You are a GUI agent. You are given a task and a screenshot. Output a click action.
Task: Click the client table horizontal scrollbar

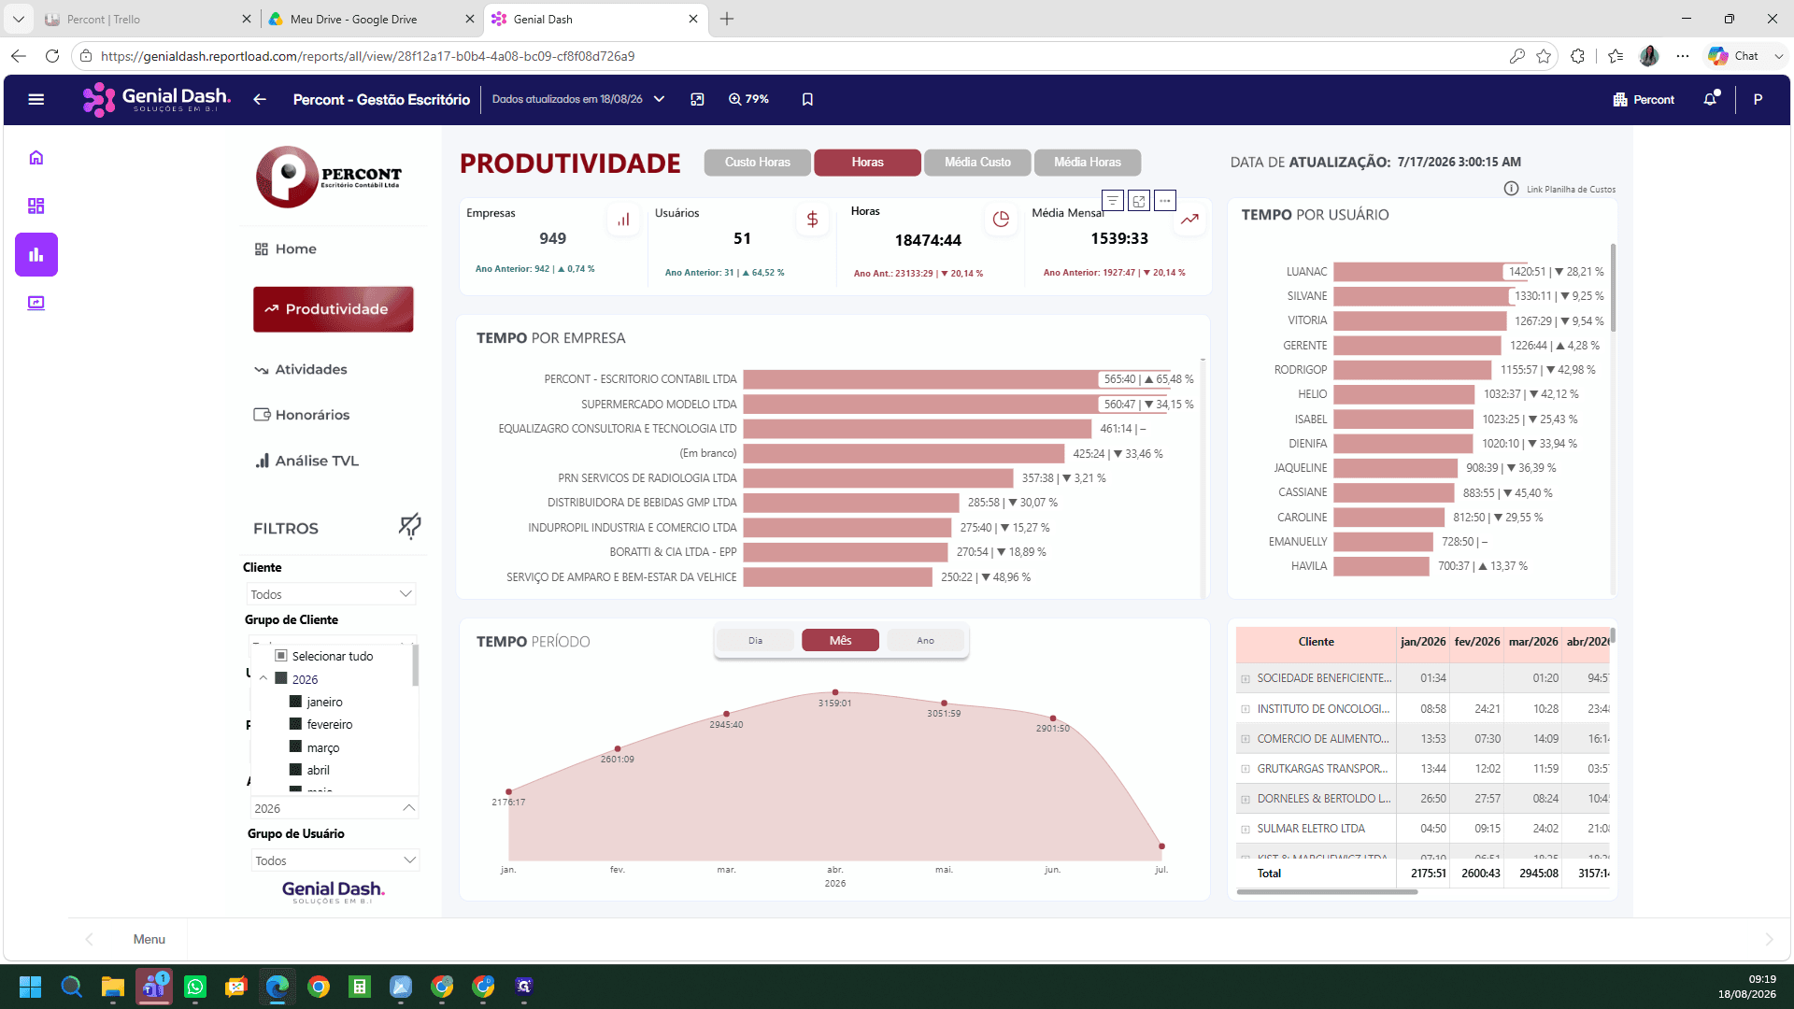[x=1327, y=892]
